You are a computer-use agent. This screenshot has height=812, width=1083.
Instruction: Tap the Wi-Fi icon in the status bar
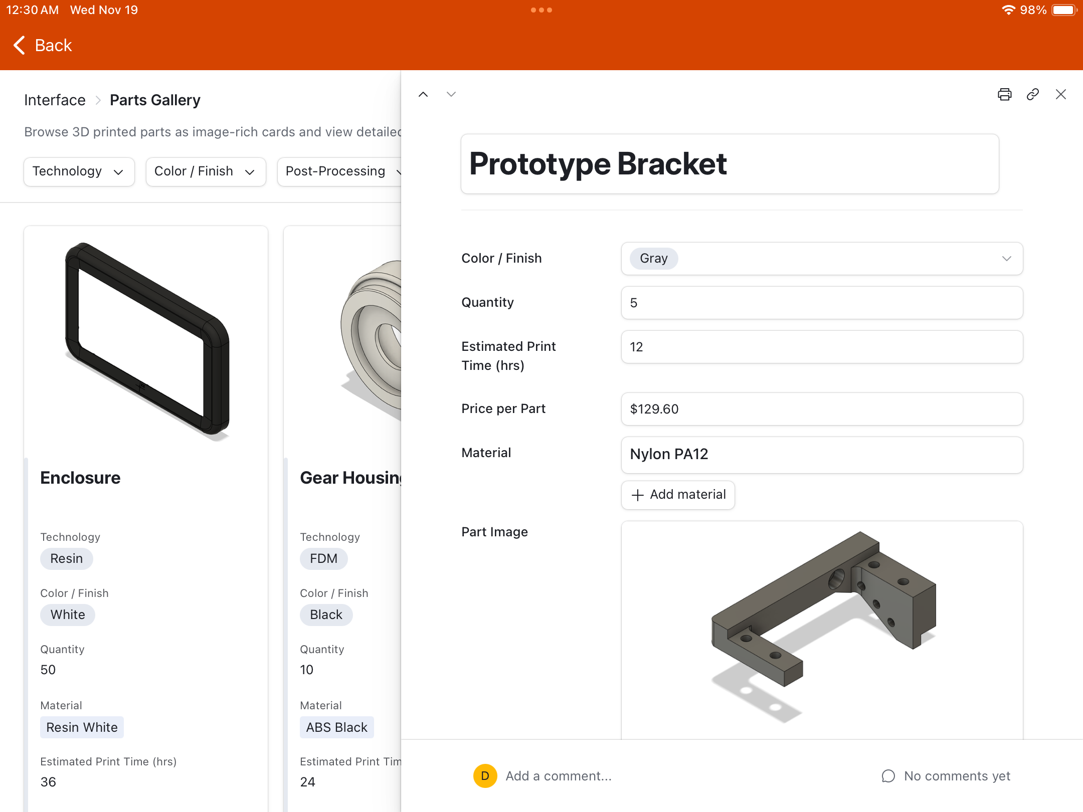pyautogui.click(x=1009, y=10)
